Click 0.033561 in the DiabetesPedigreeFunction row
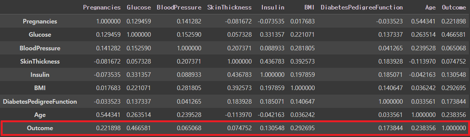This screenshot has width=470, height=137. tap(424, 101)
